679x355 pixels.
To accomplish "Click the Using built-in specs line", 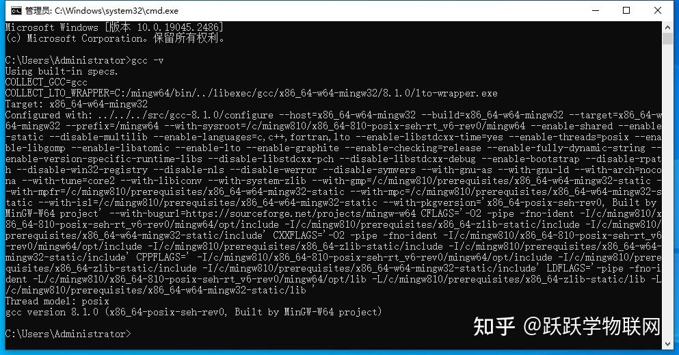I will click(62, 71).
